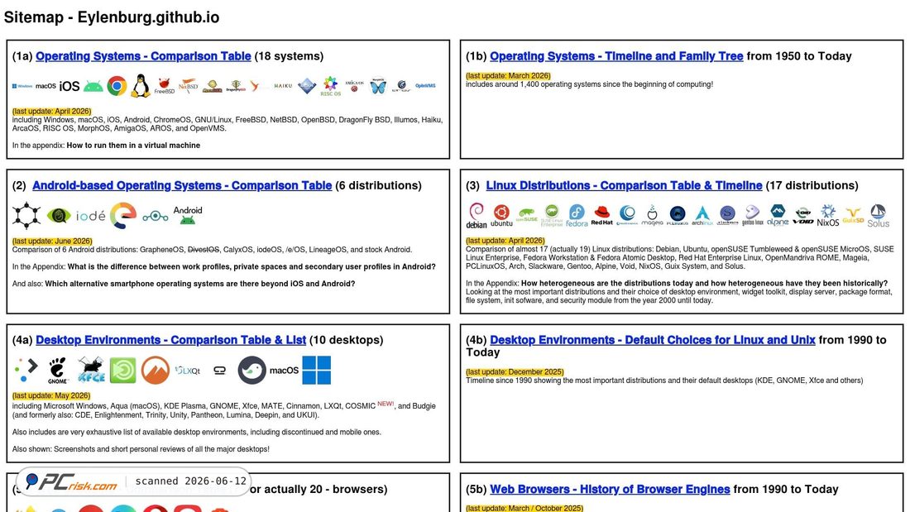Viewport: 910px width, 512px height.
Task: Click the green MATE logo
Action: coord(123,371)
